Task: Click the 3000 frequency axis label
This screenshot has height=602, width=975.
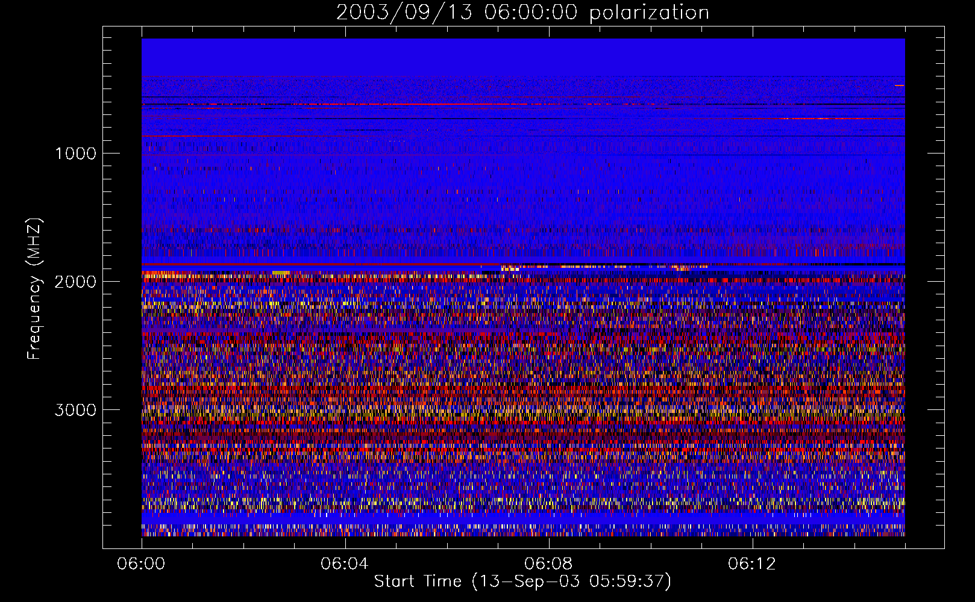Action: coord(75,410)
